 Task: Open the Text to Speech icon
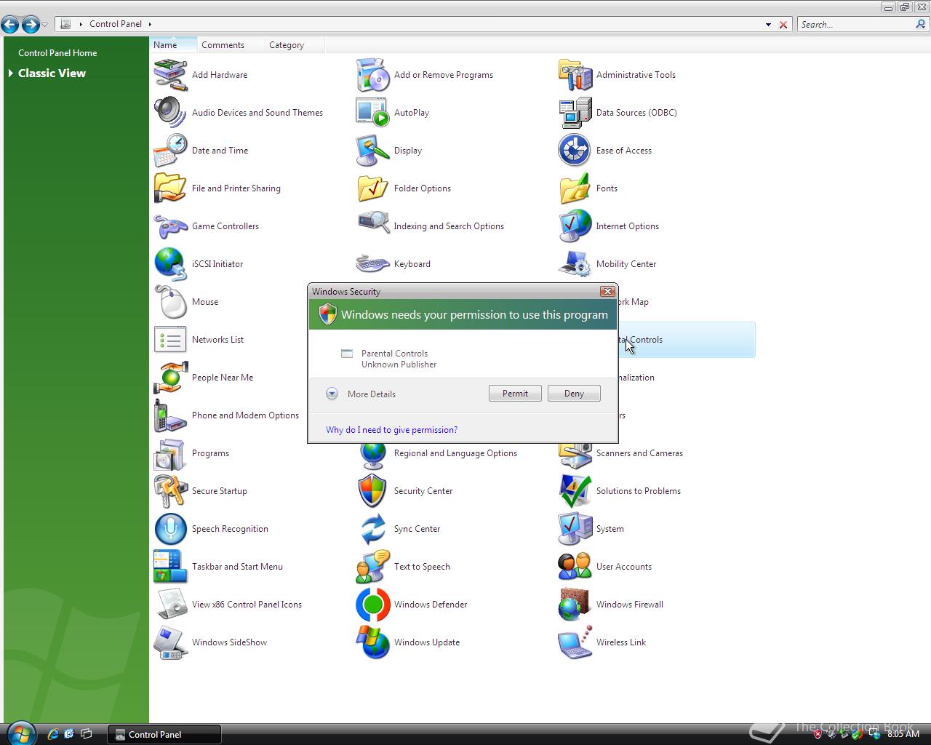pos(373,567)
